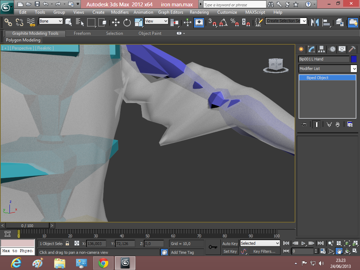Select Biped Object in modifier stack
Screen dimensions: 360x270
pyautogui.click(x=327, y=78)
